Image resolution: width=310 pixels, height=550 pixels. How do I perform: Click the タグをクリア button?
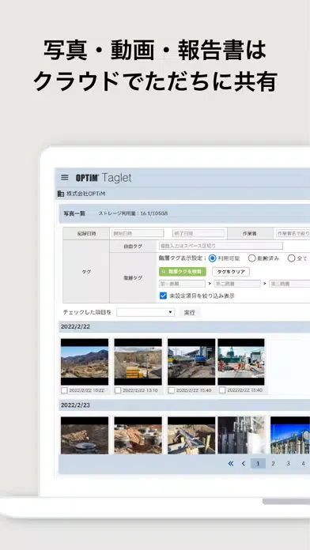point(231,272)
